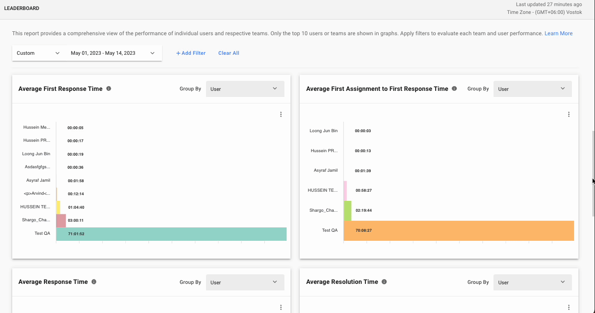Click info icon beside Average Response Time
The image size is (595, 313).
click(x=94, y=282)
